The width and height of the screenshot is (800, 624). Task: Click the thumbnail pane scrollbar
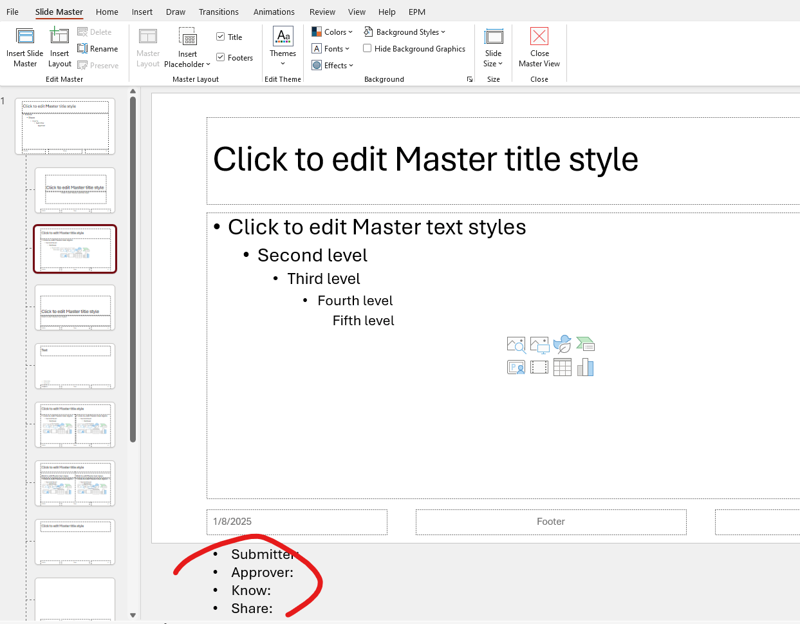click(133, 270)
